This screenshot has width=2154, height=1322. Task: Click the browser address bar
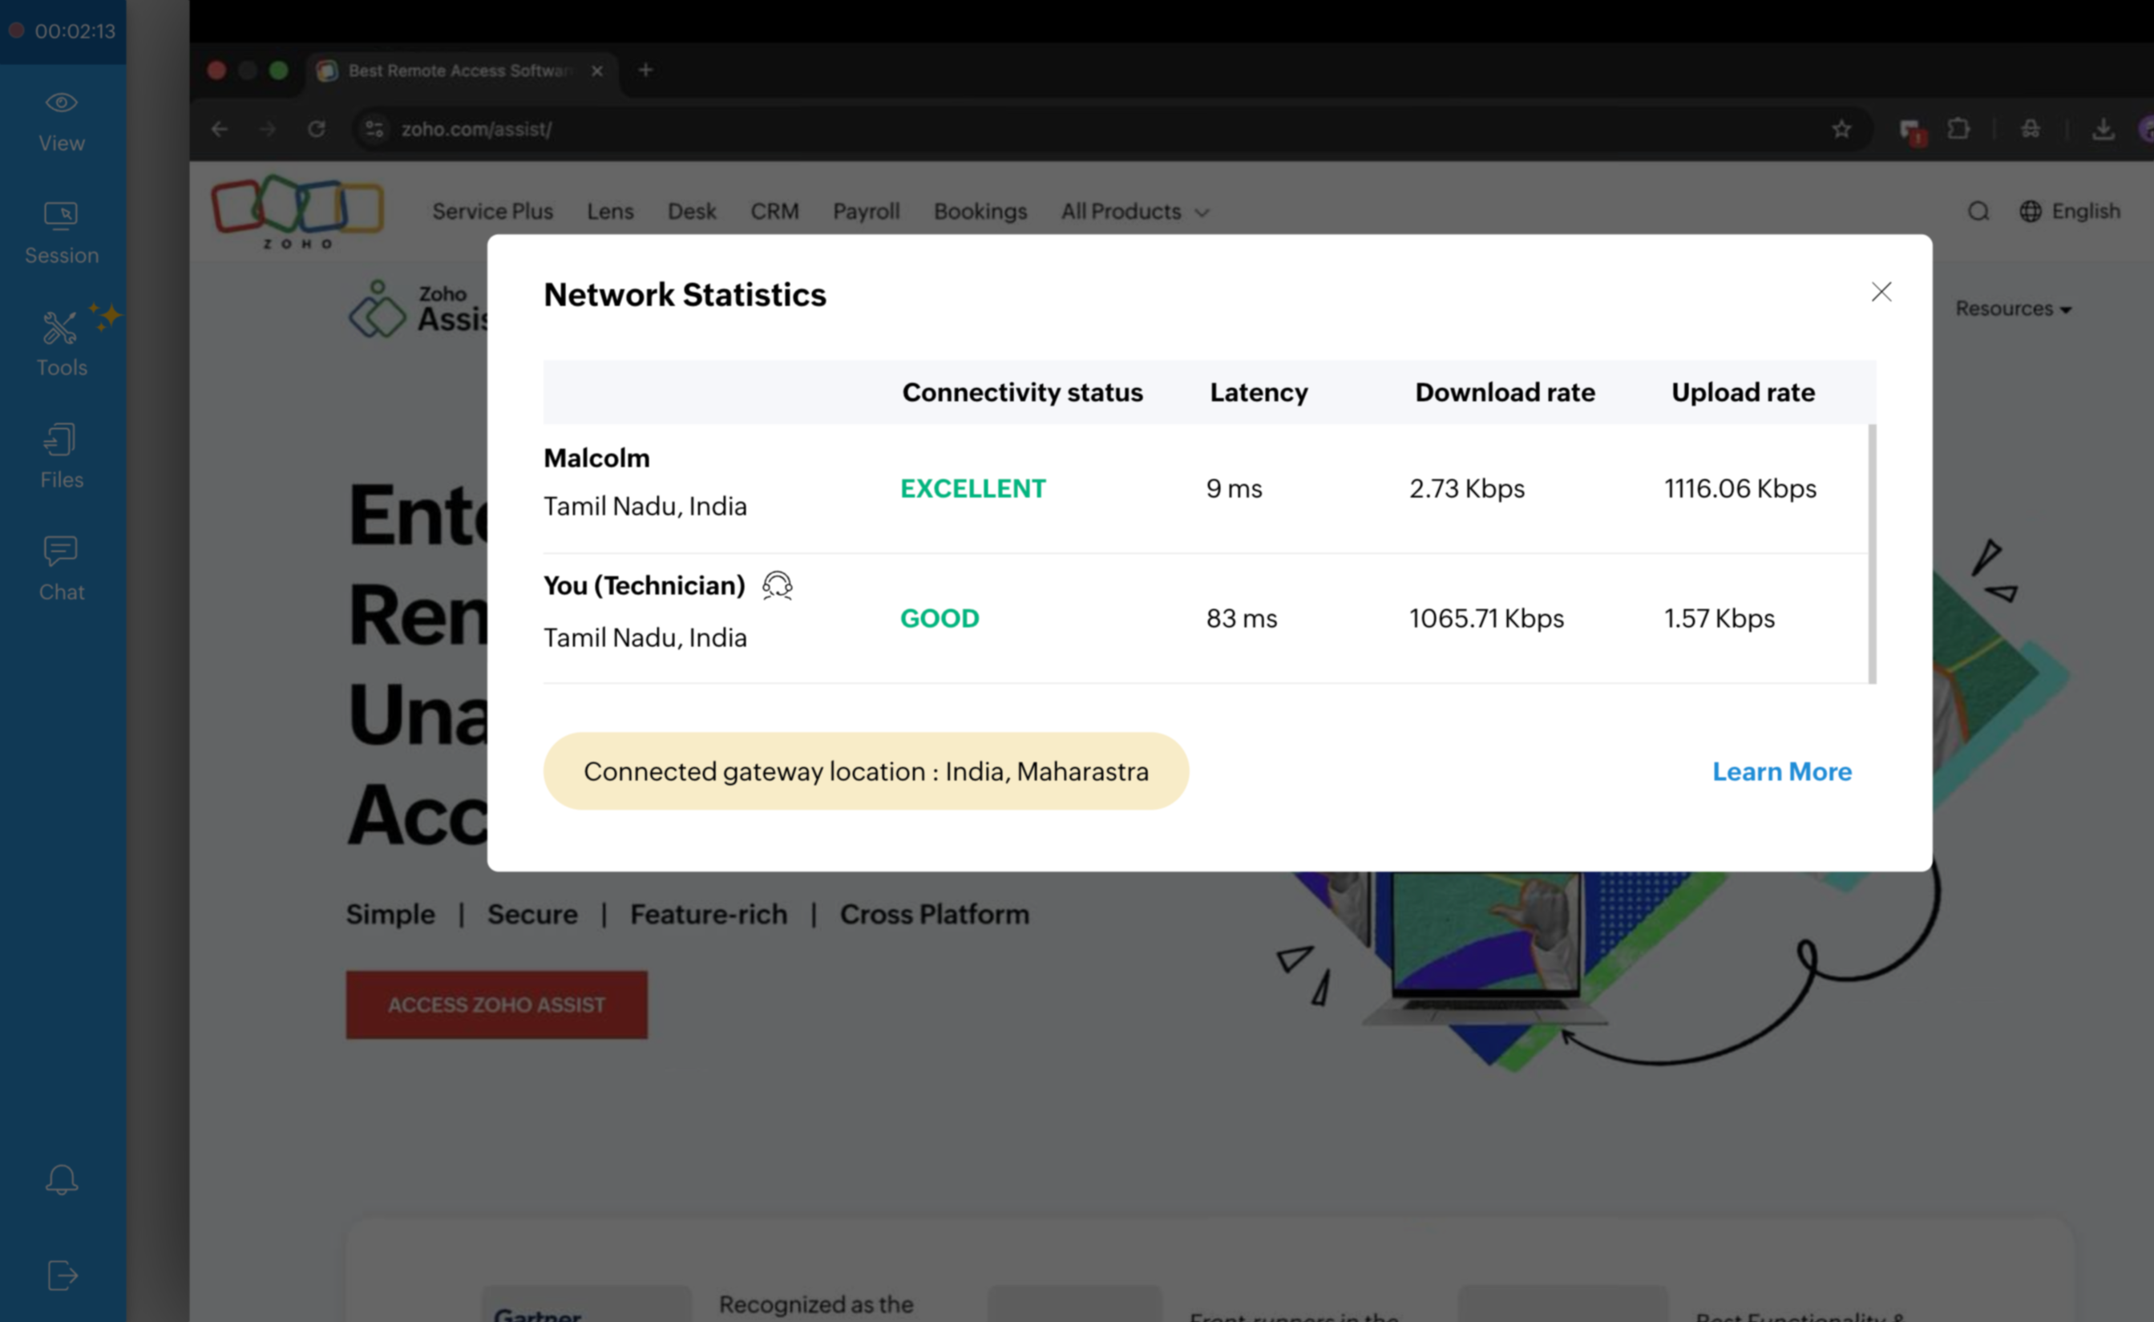coord(1049,129)
